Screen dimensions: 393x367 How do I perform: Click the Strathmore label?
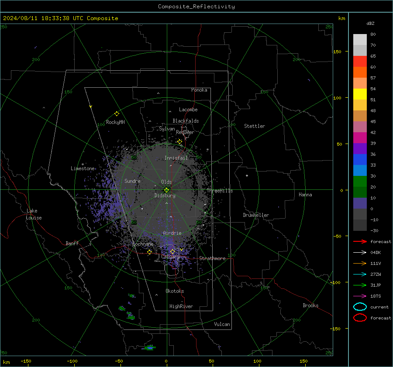[212, 258]
